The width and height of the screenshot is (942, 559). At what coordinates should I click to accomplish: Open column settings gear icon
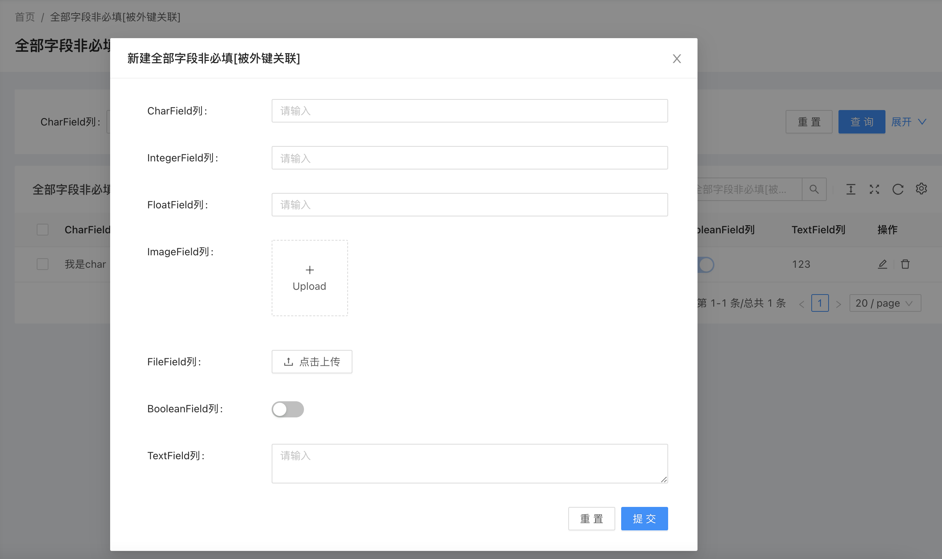pos(921,189)
